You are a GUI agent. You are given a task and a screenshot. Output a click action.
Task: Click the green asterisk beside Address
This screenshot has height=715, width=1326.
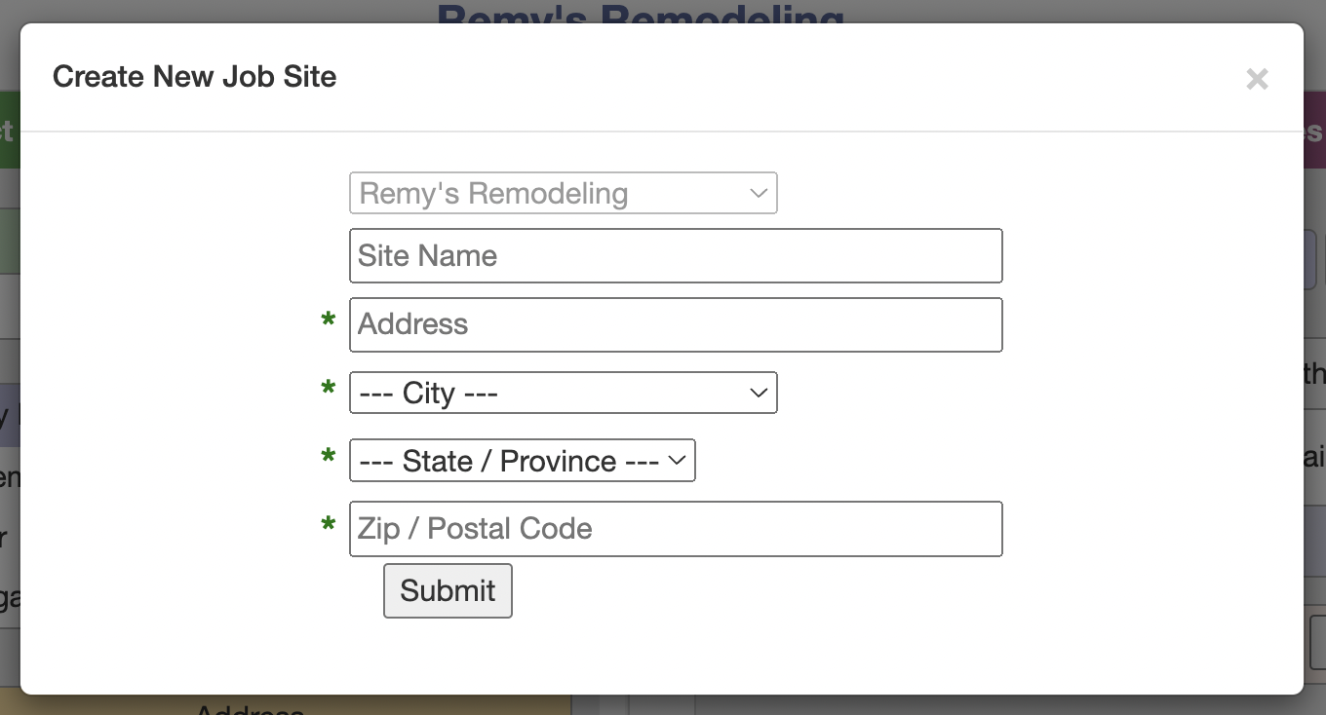329,321
